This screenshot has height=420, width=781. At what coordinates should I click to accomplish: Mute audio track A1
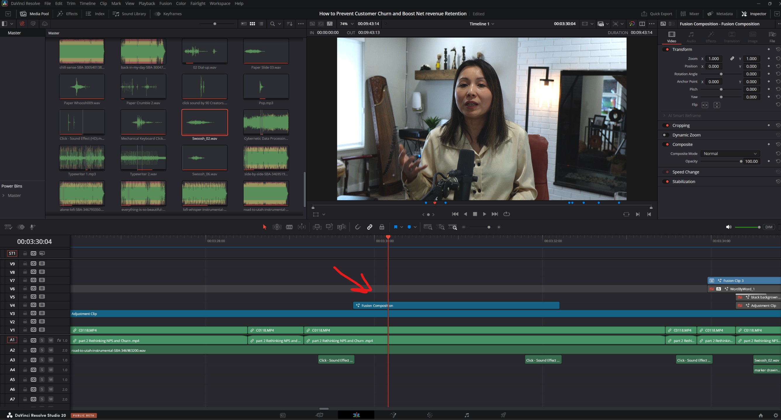51,340
